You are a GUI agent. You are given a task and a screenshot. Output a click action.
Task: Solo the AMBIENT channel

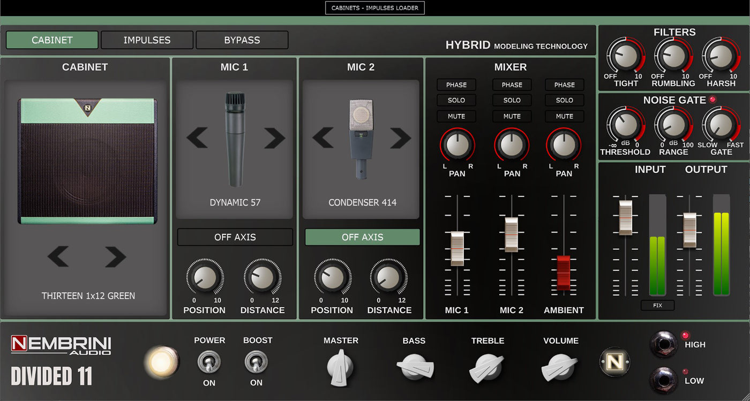tap(564, 100)
